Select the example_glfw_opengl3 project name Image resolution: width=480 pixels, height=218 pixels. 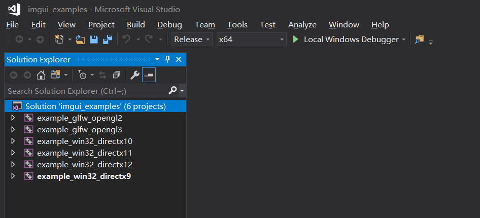(x=80, y=130)
